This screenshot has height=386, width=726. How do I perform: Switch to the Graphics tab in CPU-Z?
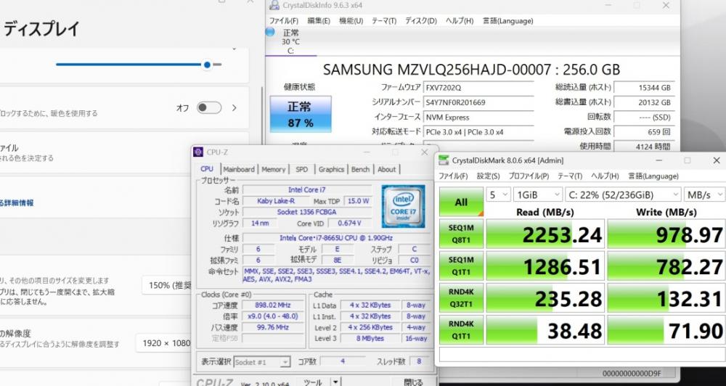pos(331,169)
